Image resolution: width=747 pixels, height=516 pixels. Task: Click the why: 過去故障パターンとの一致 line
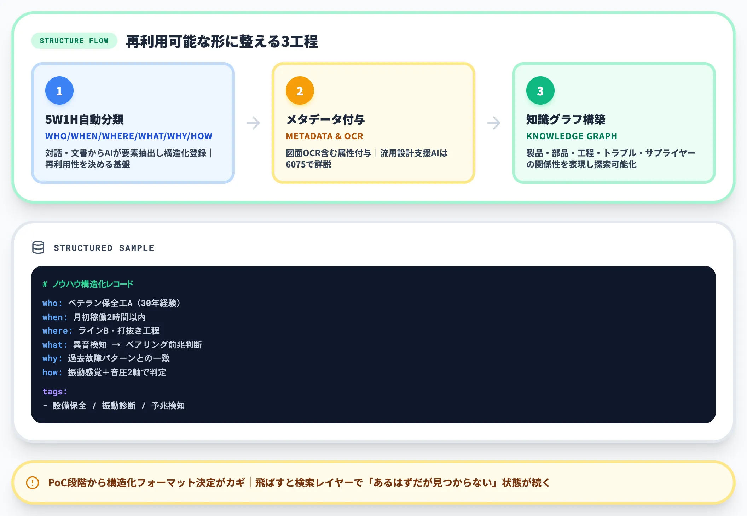point(106,358)
